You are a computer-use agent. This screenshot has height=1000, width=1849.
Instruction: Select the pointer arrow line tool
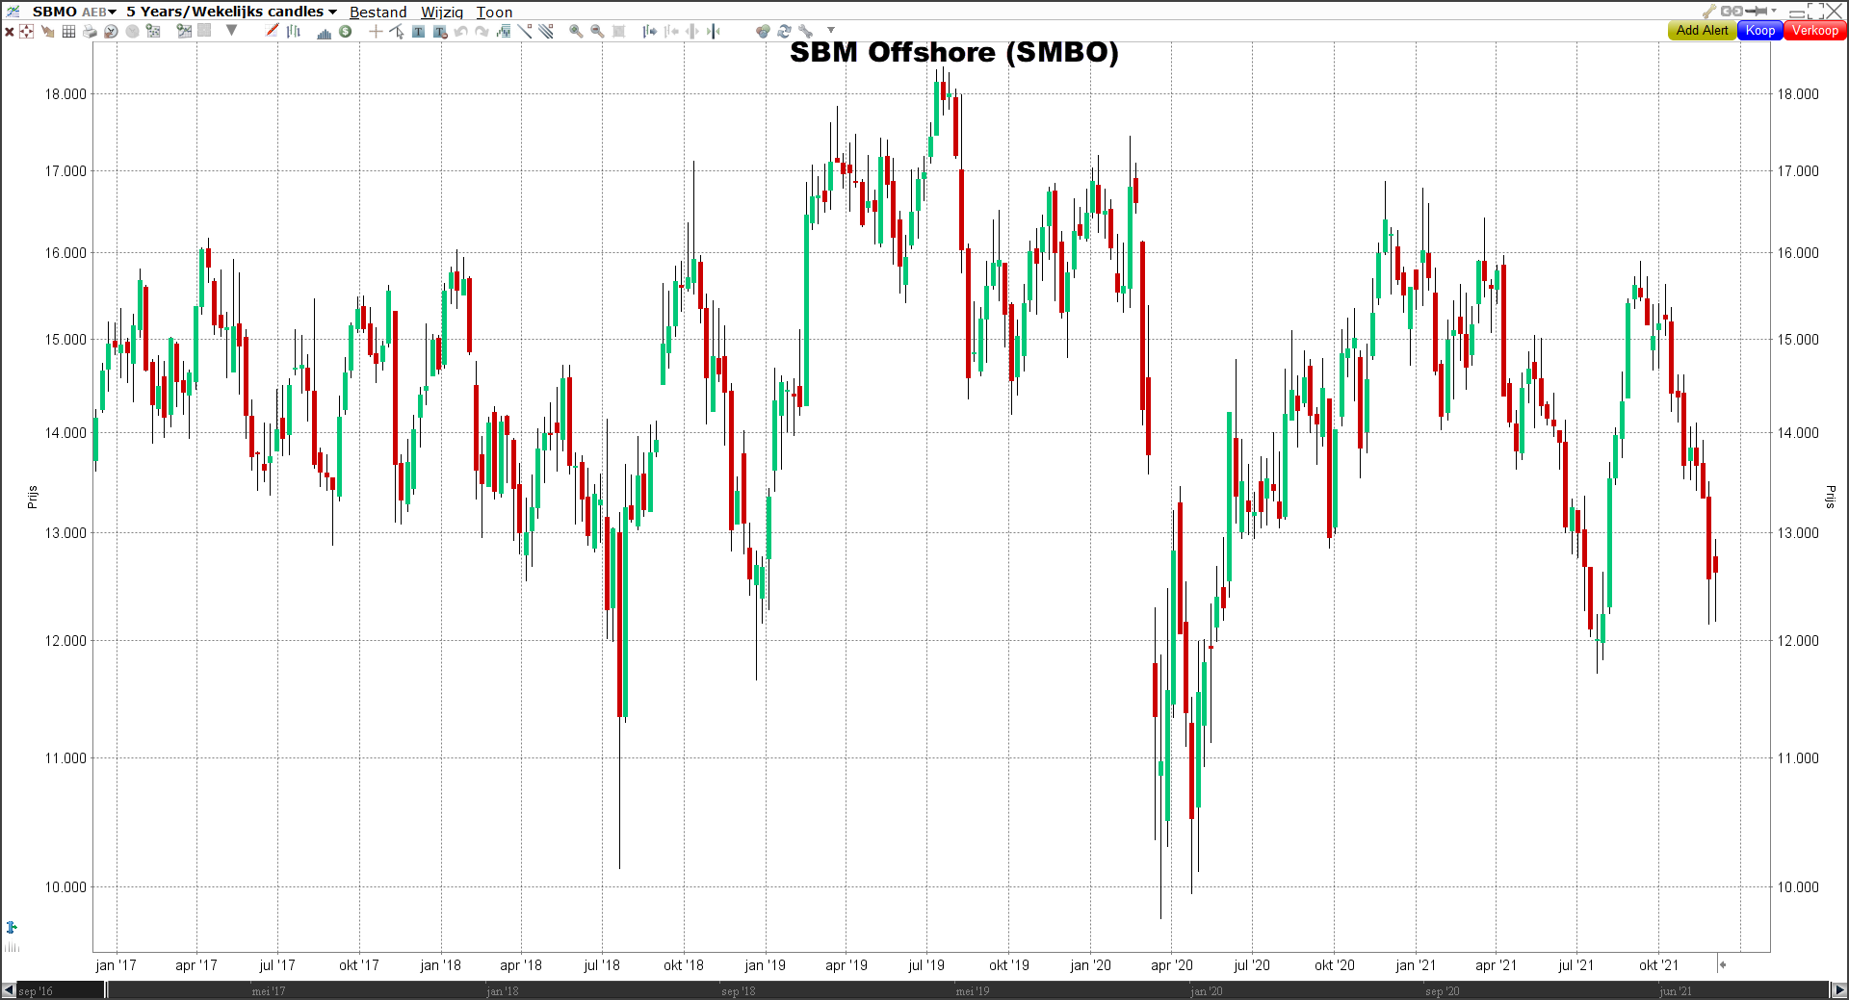pos(397,31)
